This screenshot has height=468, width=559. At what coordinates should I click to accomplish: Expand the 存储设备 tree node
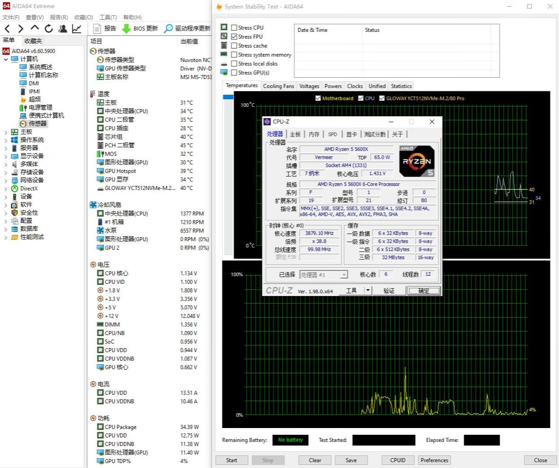(x=5, y=172)
